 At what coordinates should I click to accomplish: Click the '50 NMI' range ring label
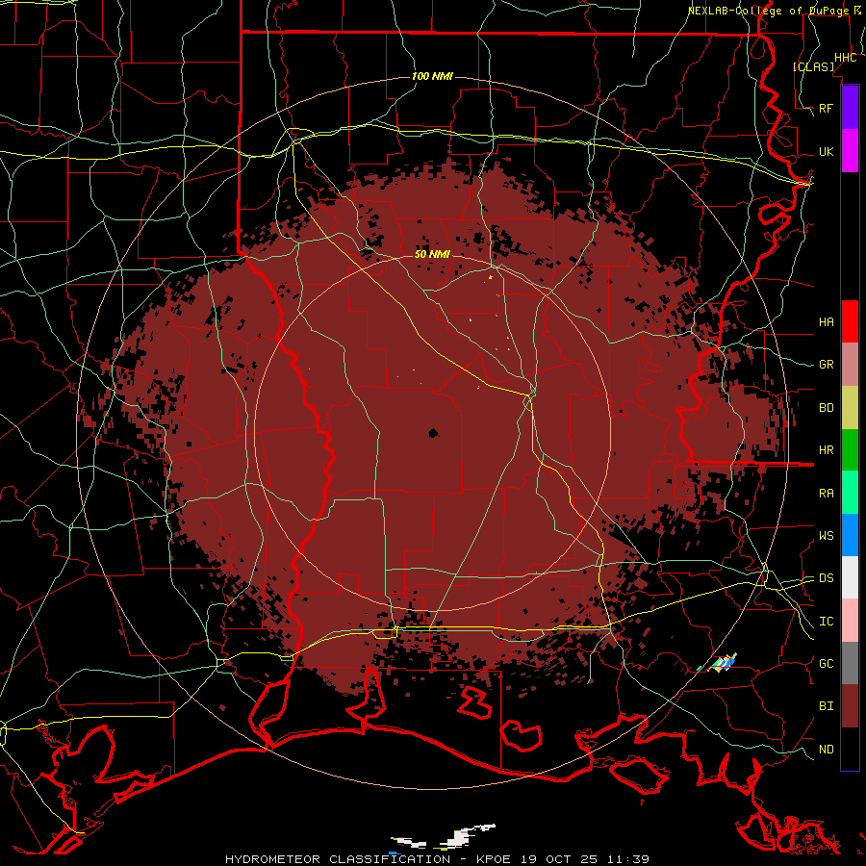click(432, 255)
